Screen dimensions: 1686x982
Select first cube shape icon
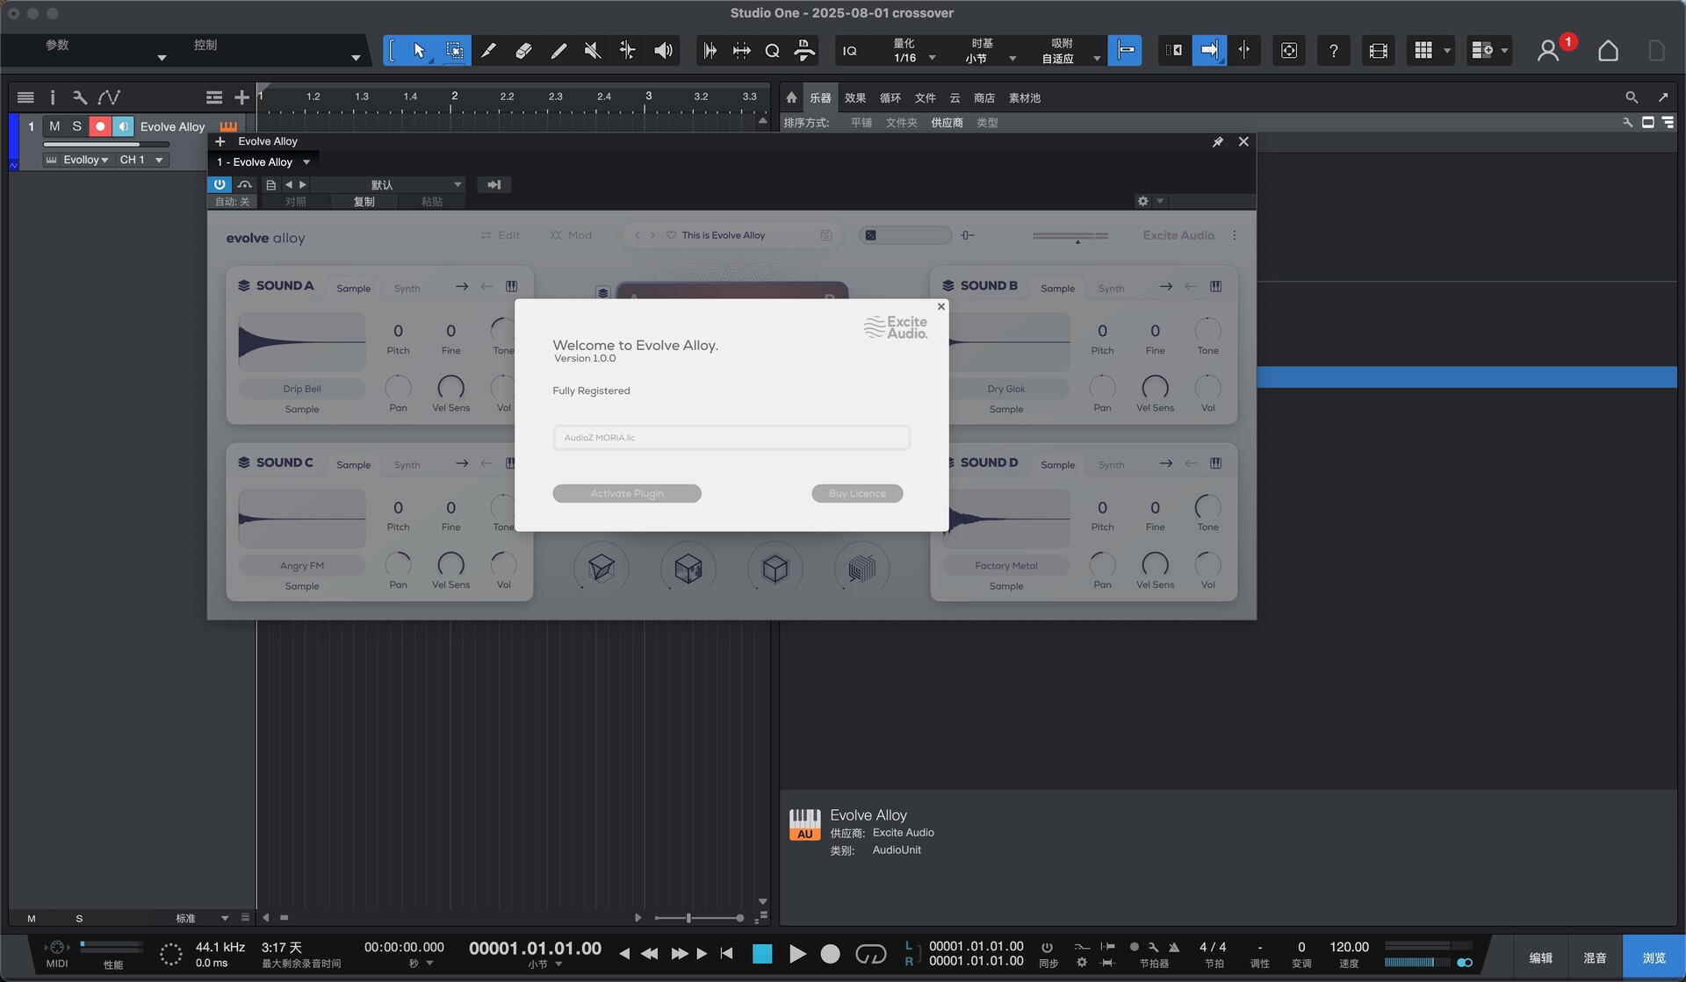pos(601,569)
